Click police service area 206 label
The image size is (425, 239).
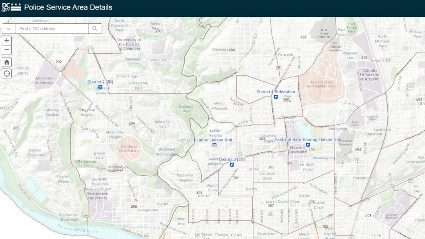click(x=134, y=207)
